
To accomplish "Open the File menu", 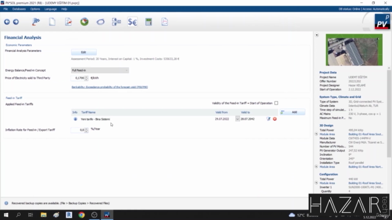I will [x=6, y=9].
